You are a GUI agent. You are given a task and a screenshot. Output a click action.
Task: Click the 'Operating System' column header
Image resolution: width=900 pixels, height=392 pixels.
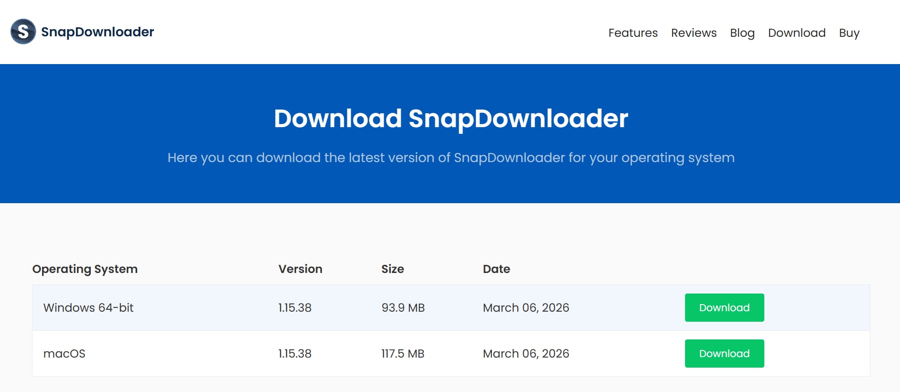[x=85, y=269]
